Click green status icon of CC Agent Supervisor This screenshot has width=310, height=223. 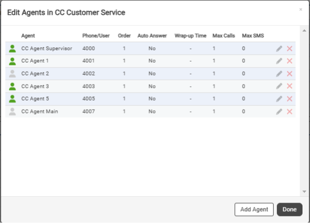tap(12, 49)
